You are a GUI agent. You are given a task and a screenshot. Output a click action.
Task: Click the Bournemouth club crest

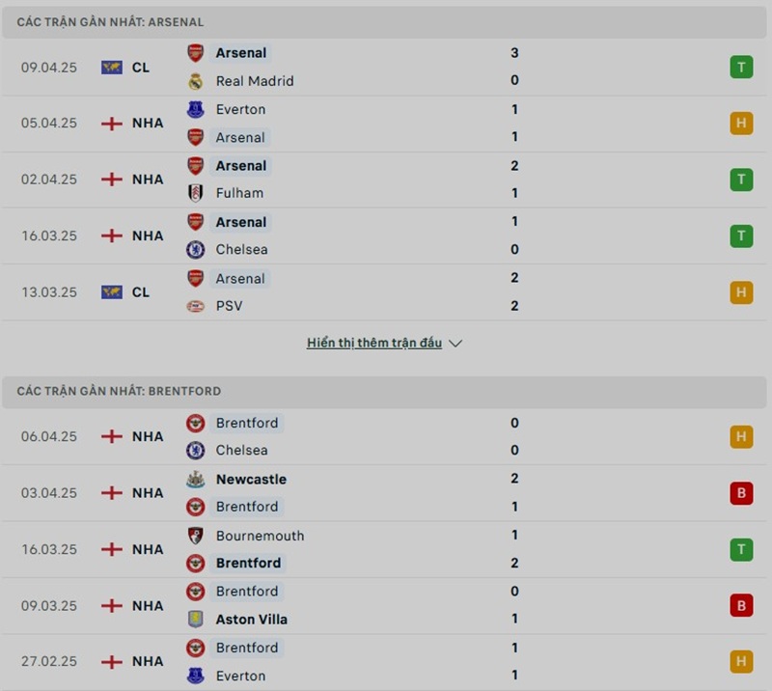(195, 536)
